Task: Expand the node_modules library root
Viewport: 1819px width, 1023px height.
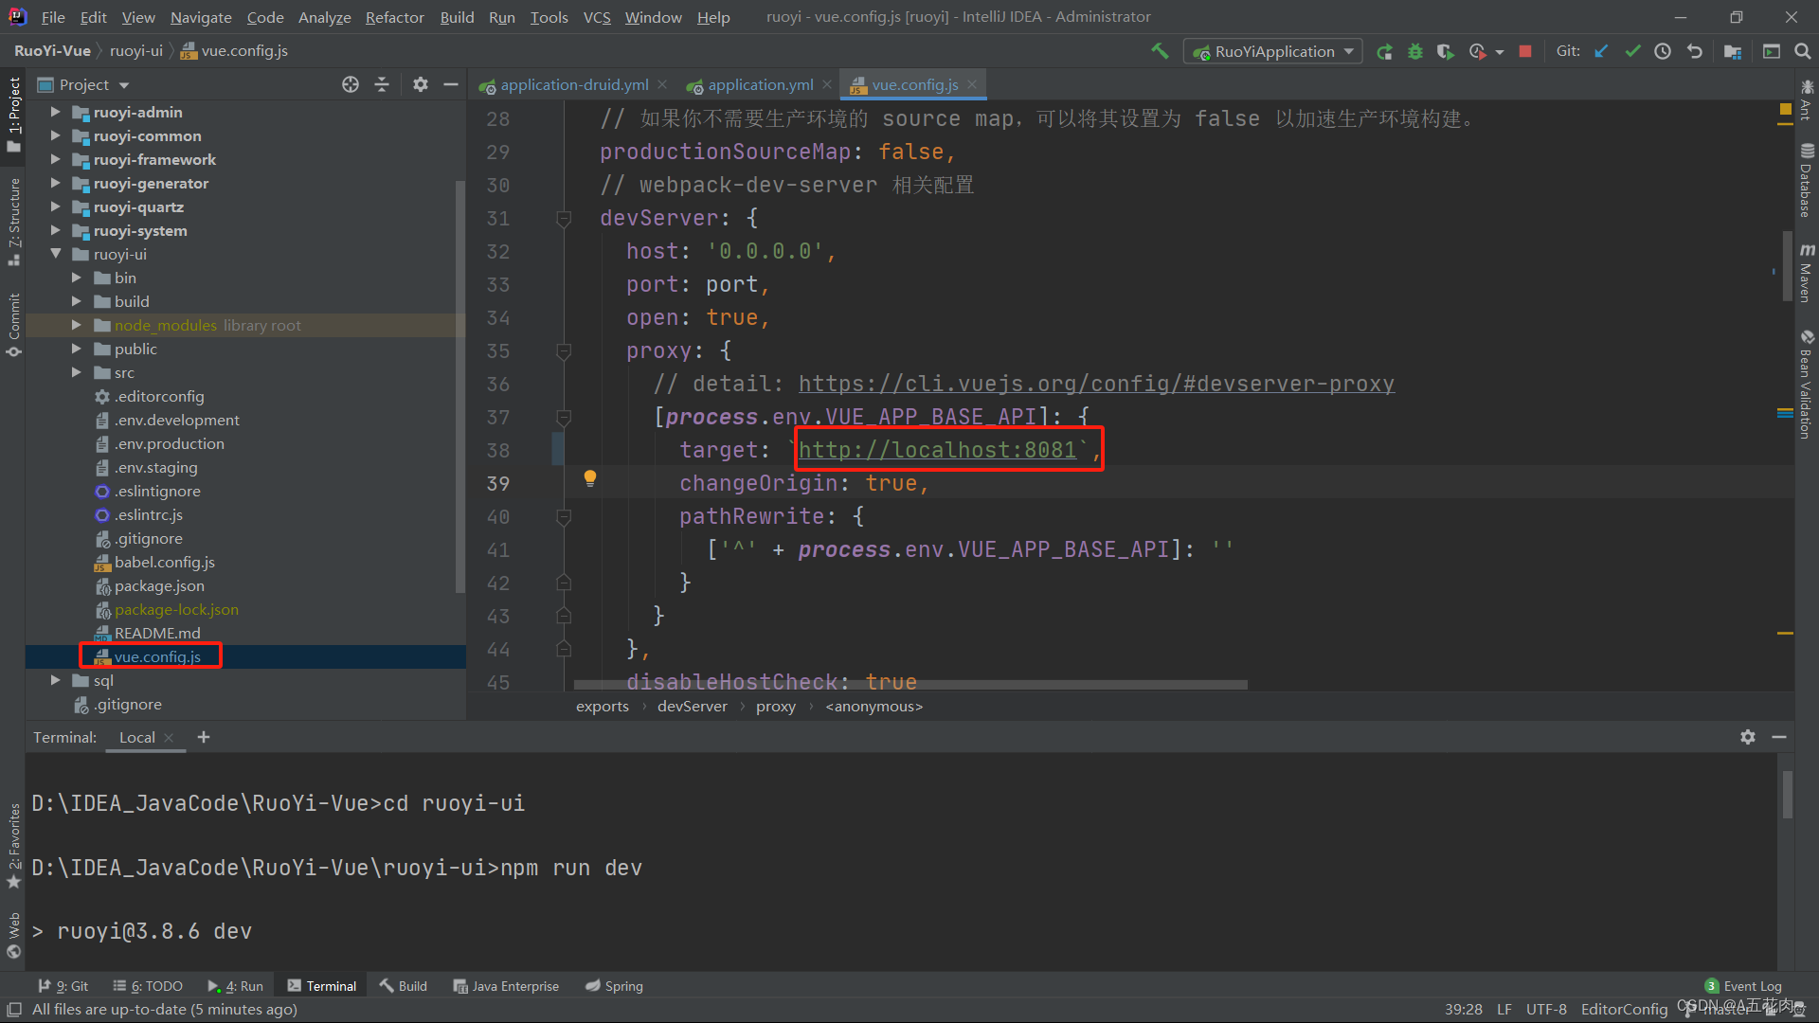Action: (x=76, y=325)
